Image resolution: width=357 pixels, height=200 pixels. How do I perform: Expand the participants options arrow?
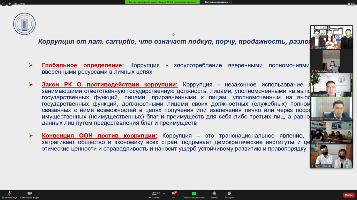coord(162,193)
